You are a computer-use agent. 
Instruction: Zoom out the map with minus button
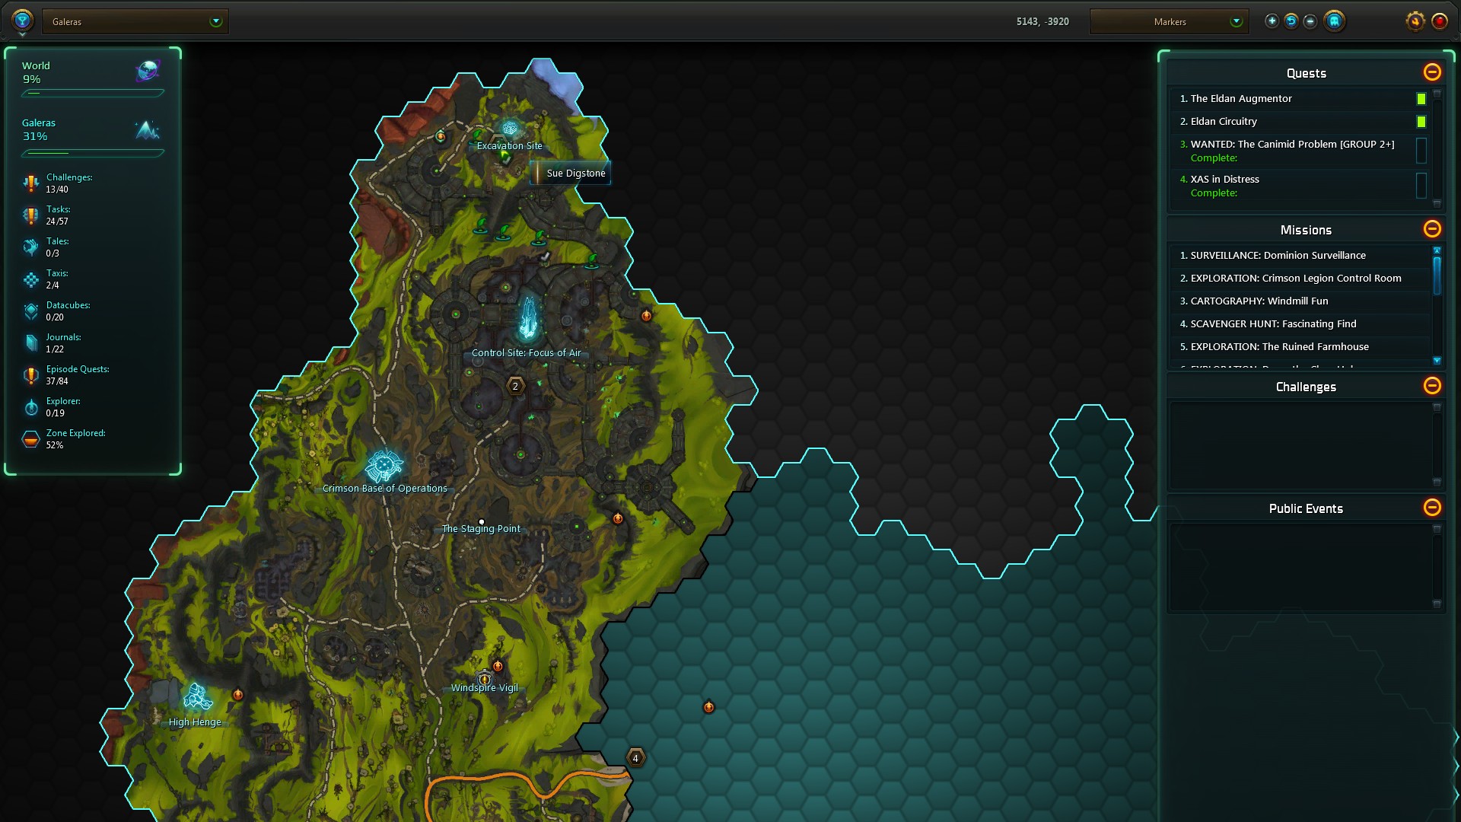coord(1310,21)
